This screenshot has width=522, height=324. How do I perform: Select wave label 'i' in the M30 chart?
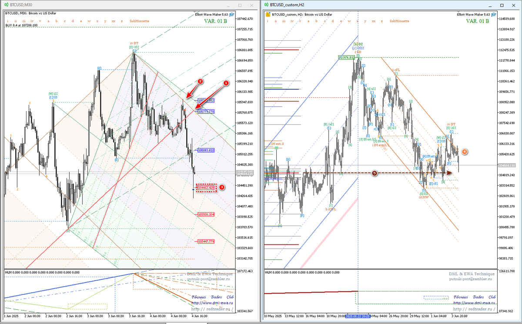pyautogui.click(x=8, y=21)
